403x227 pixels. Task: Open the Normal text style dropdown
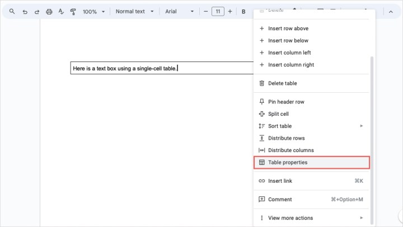134,11
